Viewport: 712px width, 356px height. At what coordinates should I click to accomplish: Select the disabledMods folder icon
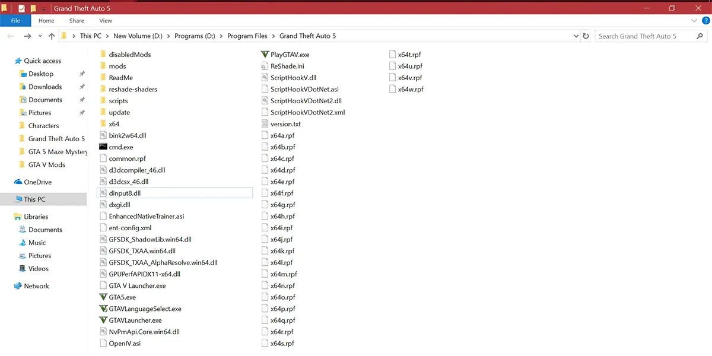(x=103, y=55)
